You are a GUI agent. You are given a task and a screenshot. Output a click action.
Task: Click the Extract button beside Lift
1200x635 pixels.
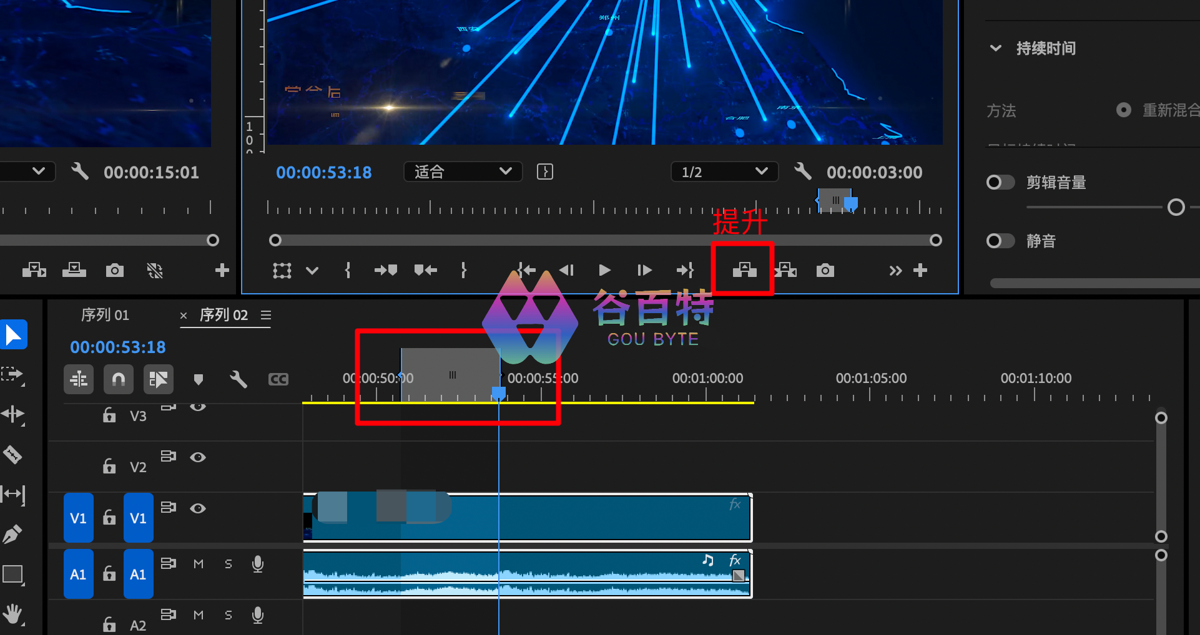click(786, 270)
